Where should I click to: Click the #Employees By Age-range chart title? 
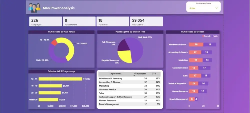(x=61, y=32)
